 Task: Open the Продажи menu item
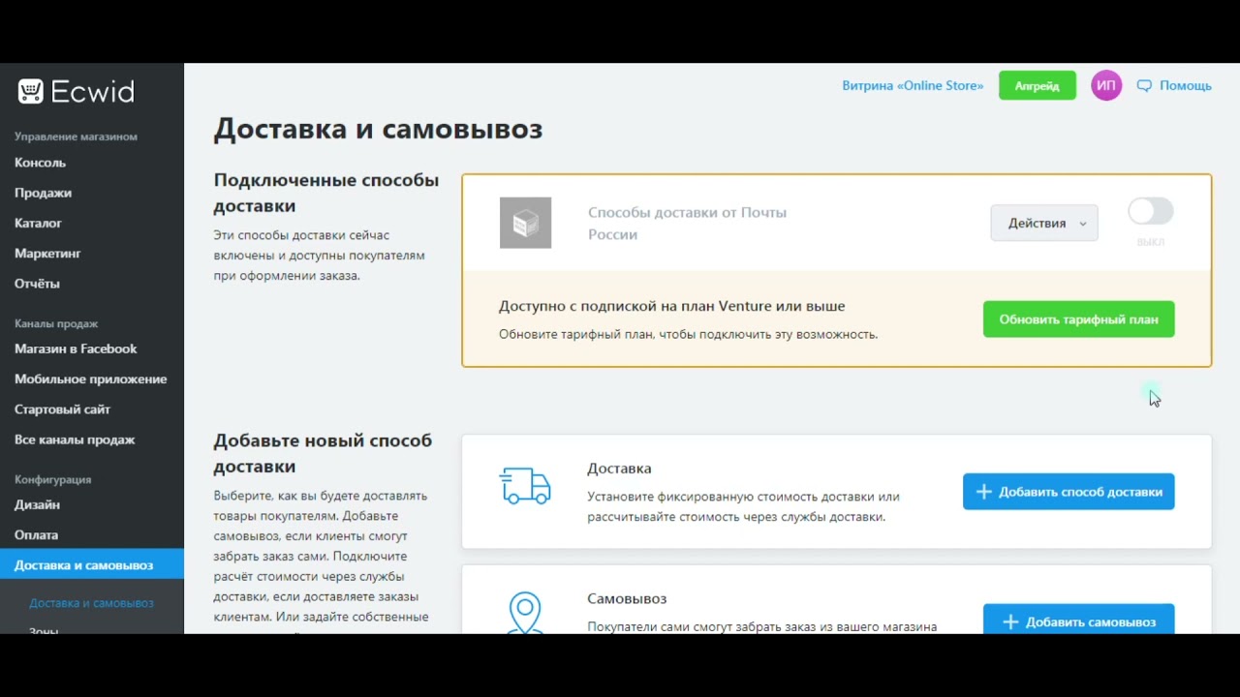pos(43,193)
